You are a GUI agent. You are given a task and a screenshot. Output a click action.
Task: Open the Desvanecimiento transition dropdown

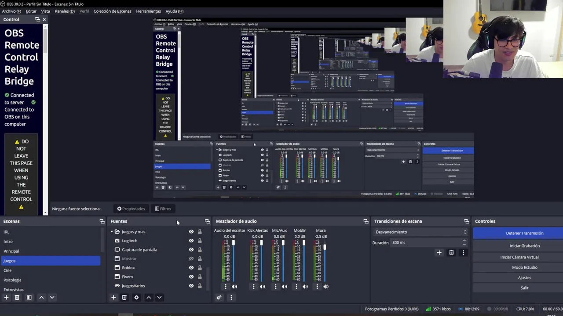coord(421,232)
